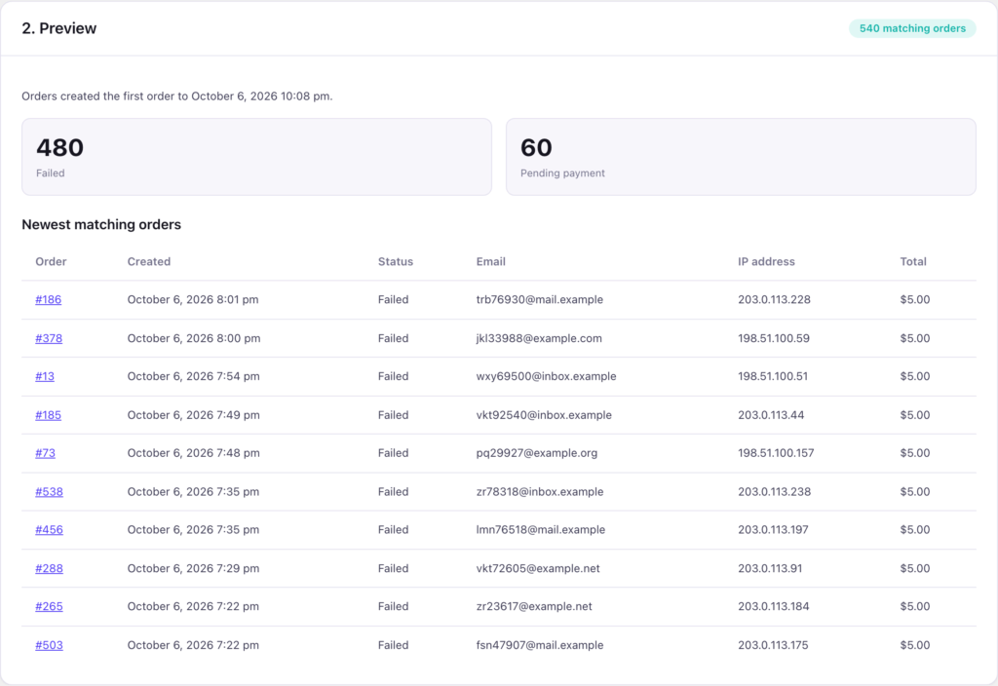
Task: Click IP address 198.51.100.51
Action: [x=773, y=377]
